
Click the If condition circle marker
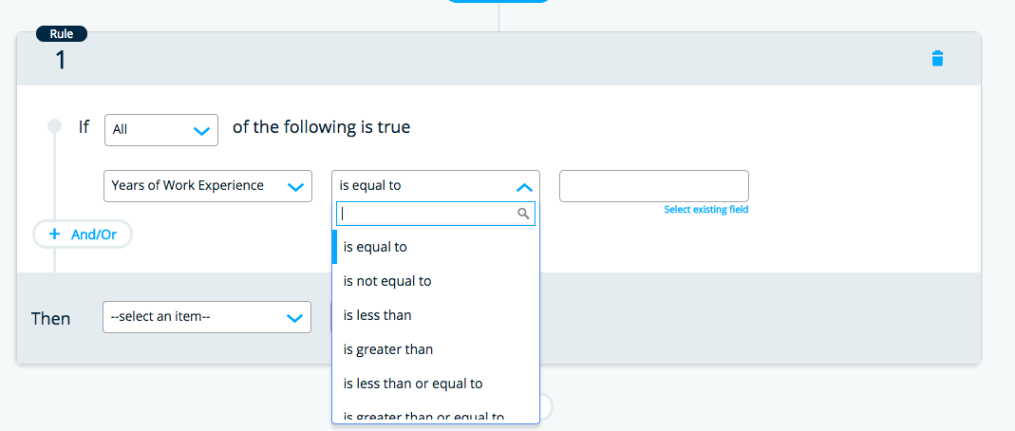coord(55,126)
